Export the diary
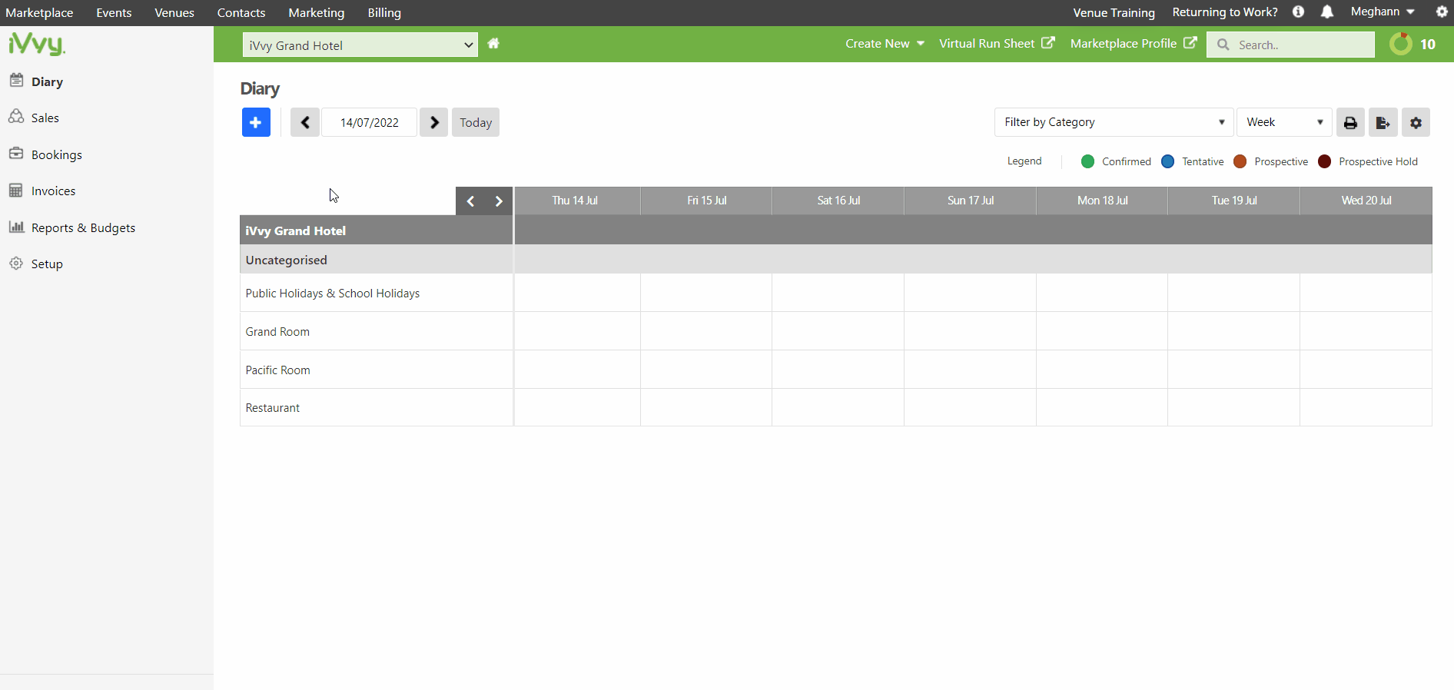Screen dimensions: 1454x690 click(x=1383, y=122)
